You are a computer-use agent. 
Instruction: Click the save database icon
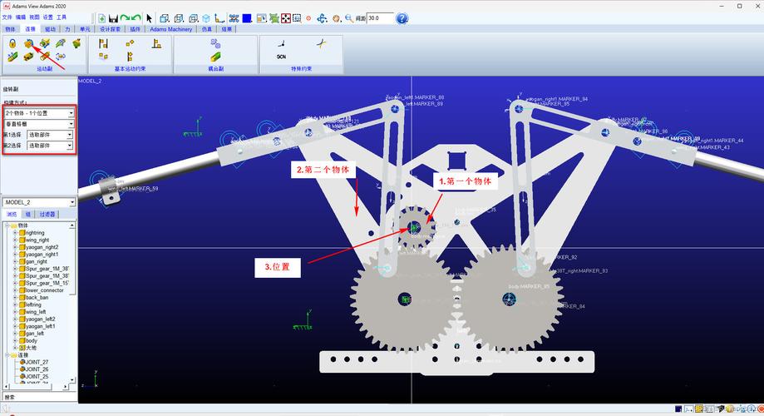pos(113,17)
